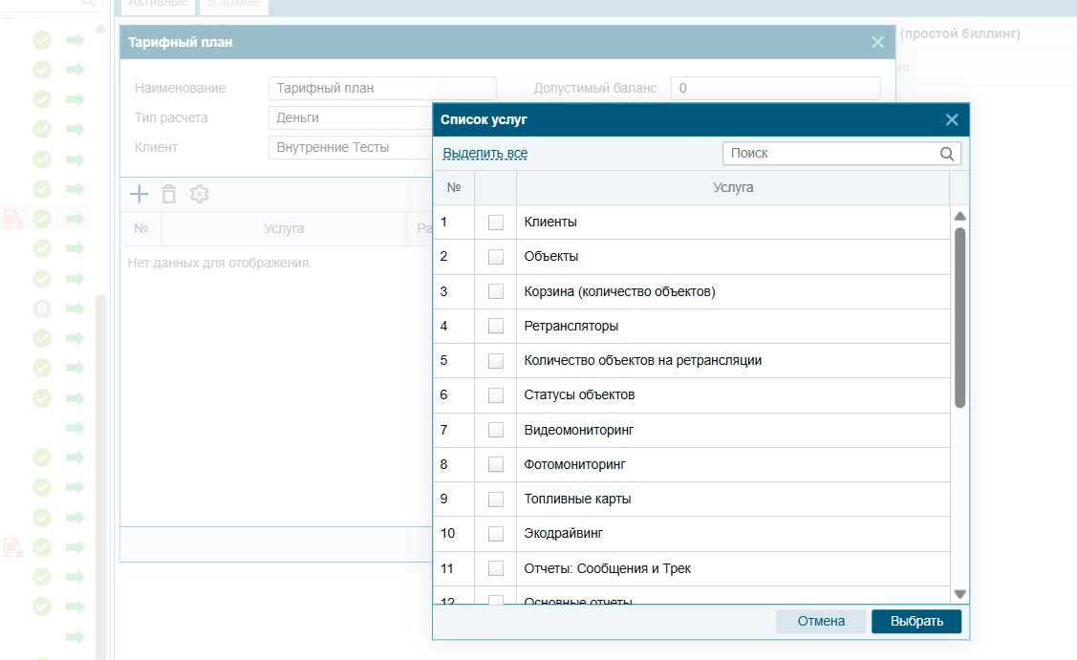Open the Тип расчета dropdown showing Деньги
The image size is (1077, 660).
click(350, 117)
